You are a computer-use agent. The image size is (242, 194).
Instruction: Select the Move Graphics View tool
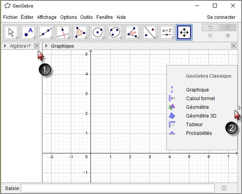pos(184,32)
